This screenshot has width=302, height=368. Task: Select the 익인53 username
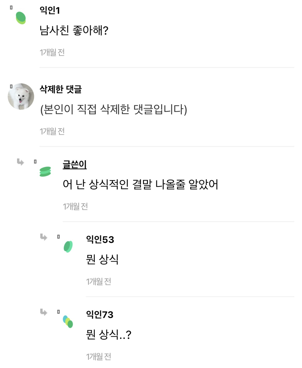(100, 239)
